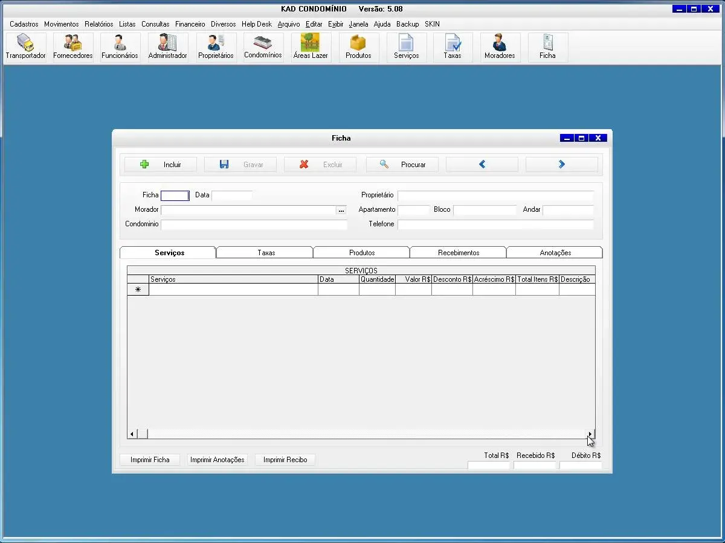Open the Financeiro menu
Screen dimensions: 725x543
190,24
